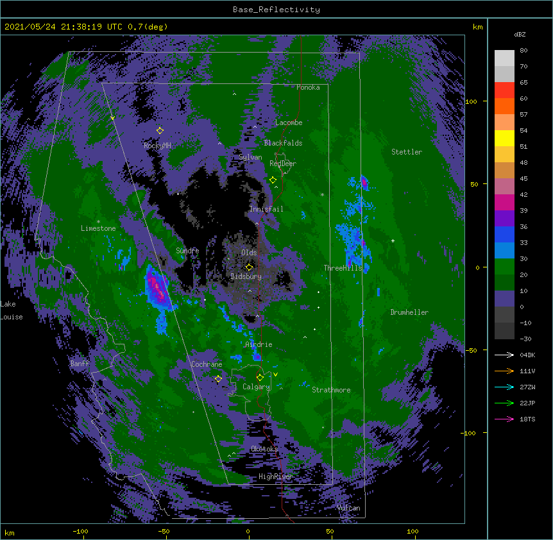This screenshot has height=540, width=553.
Task: Pick the light gray 70-80 dBZ swatch
Action: coord(504,58)
